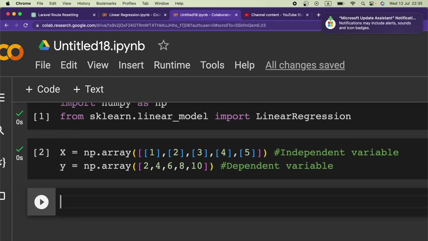Image resolution: width=428 pixels, height=241 pixels.
Task: Open Control Center in the menu bar
Action: tap(372, 3)
